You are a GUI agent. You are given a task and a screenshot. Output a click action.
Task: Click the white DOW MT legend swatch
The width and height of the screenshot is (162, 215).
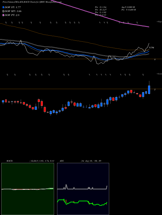tap(3, 11)
